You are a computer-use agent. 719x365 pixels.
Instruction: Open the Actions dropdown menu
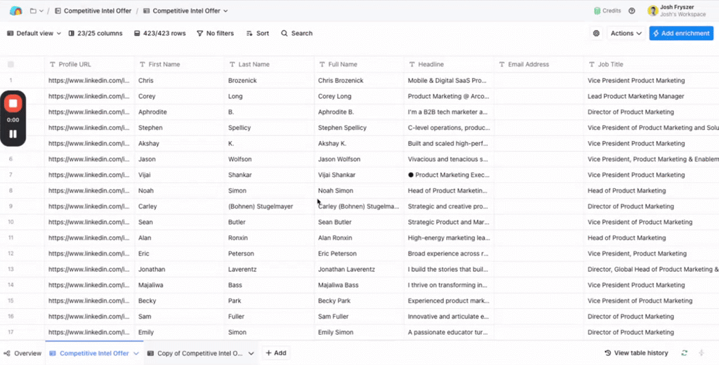click(x=626, y=33)
